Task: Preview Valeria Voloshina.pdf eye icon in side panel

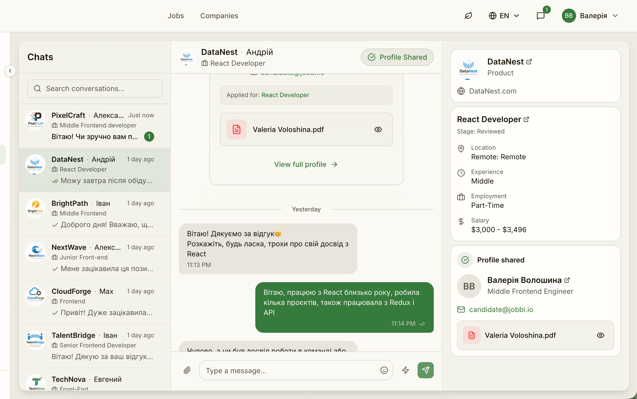Action: [600, 335]
